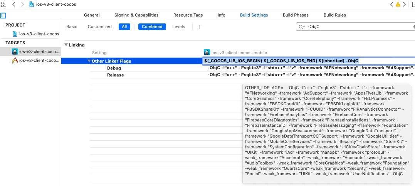Screen dimensions: 415x186
Task: Open the Signing & Capabilities tab
Action: [136, 15]
